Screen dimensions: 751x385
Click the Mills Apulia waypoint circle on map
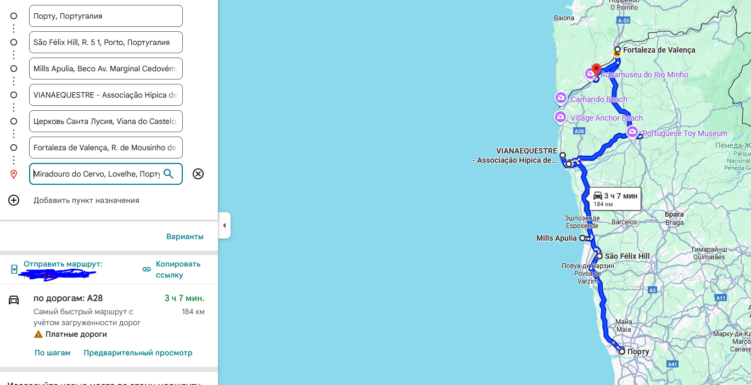[x=582, y=238]
